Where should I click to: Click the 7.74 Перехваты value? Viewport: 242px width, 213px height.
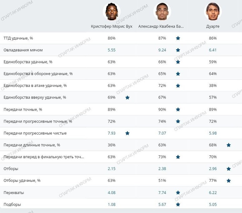[162, 193]
